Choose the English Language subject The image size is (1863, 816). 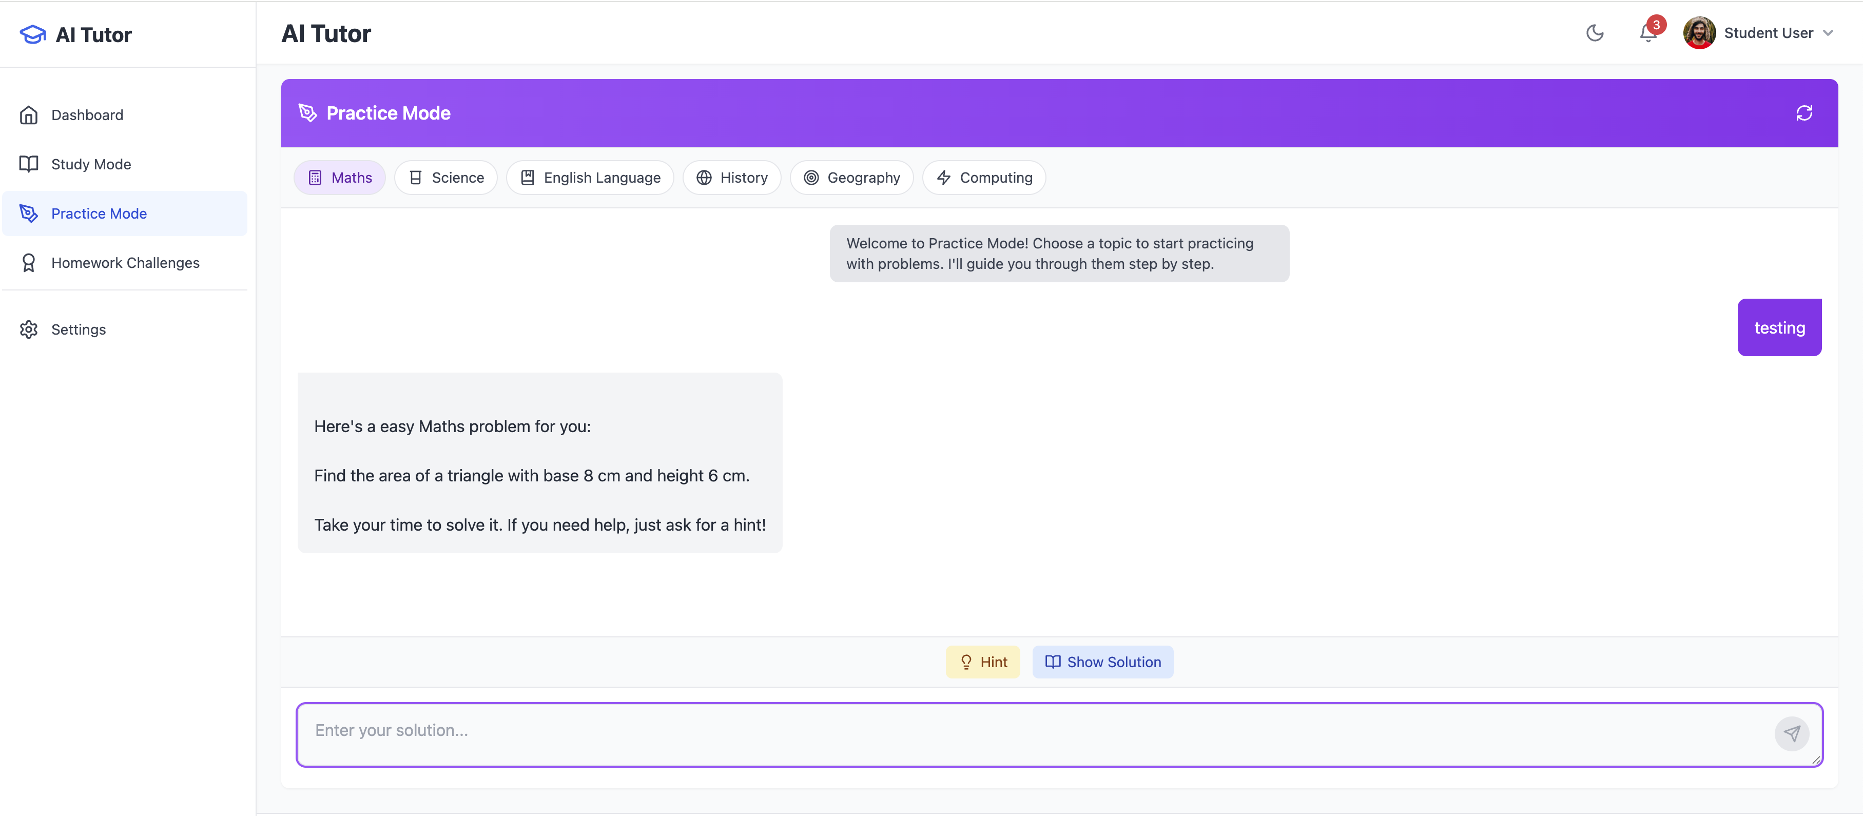pos(590,178)
